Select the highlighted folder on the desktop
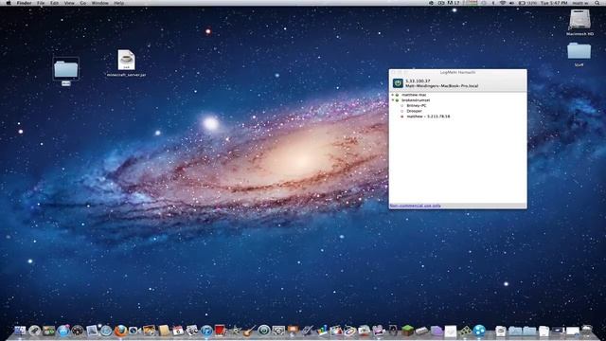The width and height of the screenshot is (606, 341). (65, 72)
